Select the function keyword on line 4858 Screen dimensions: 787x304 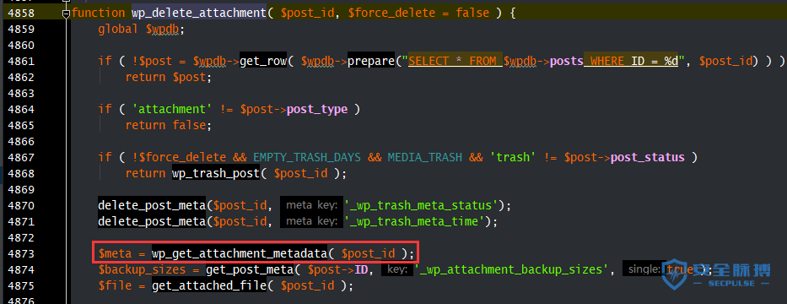[x=99, y=13]
